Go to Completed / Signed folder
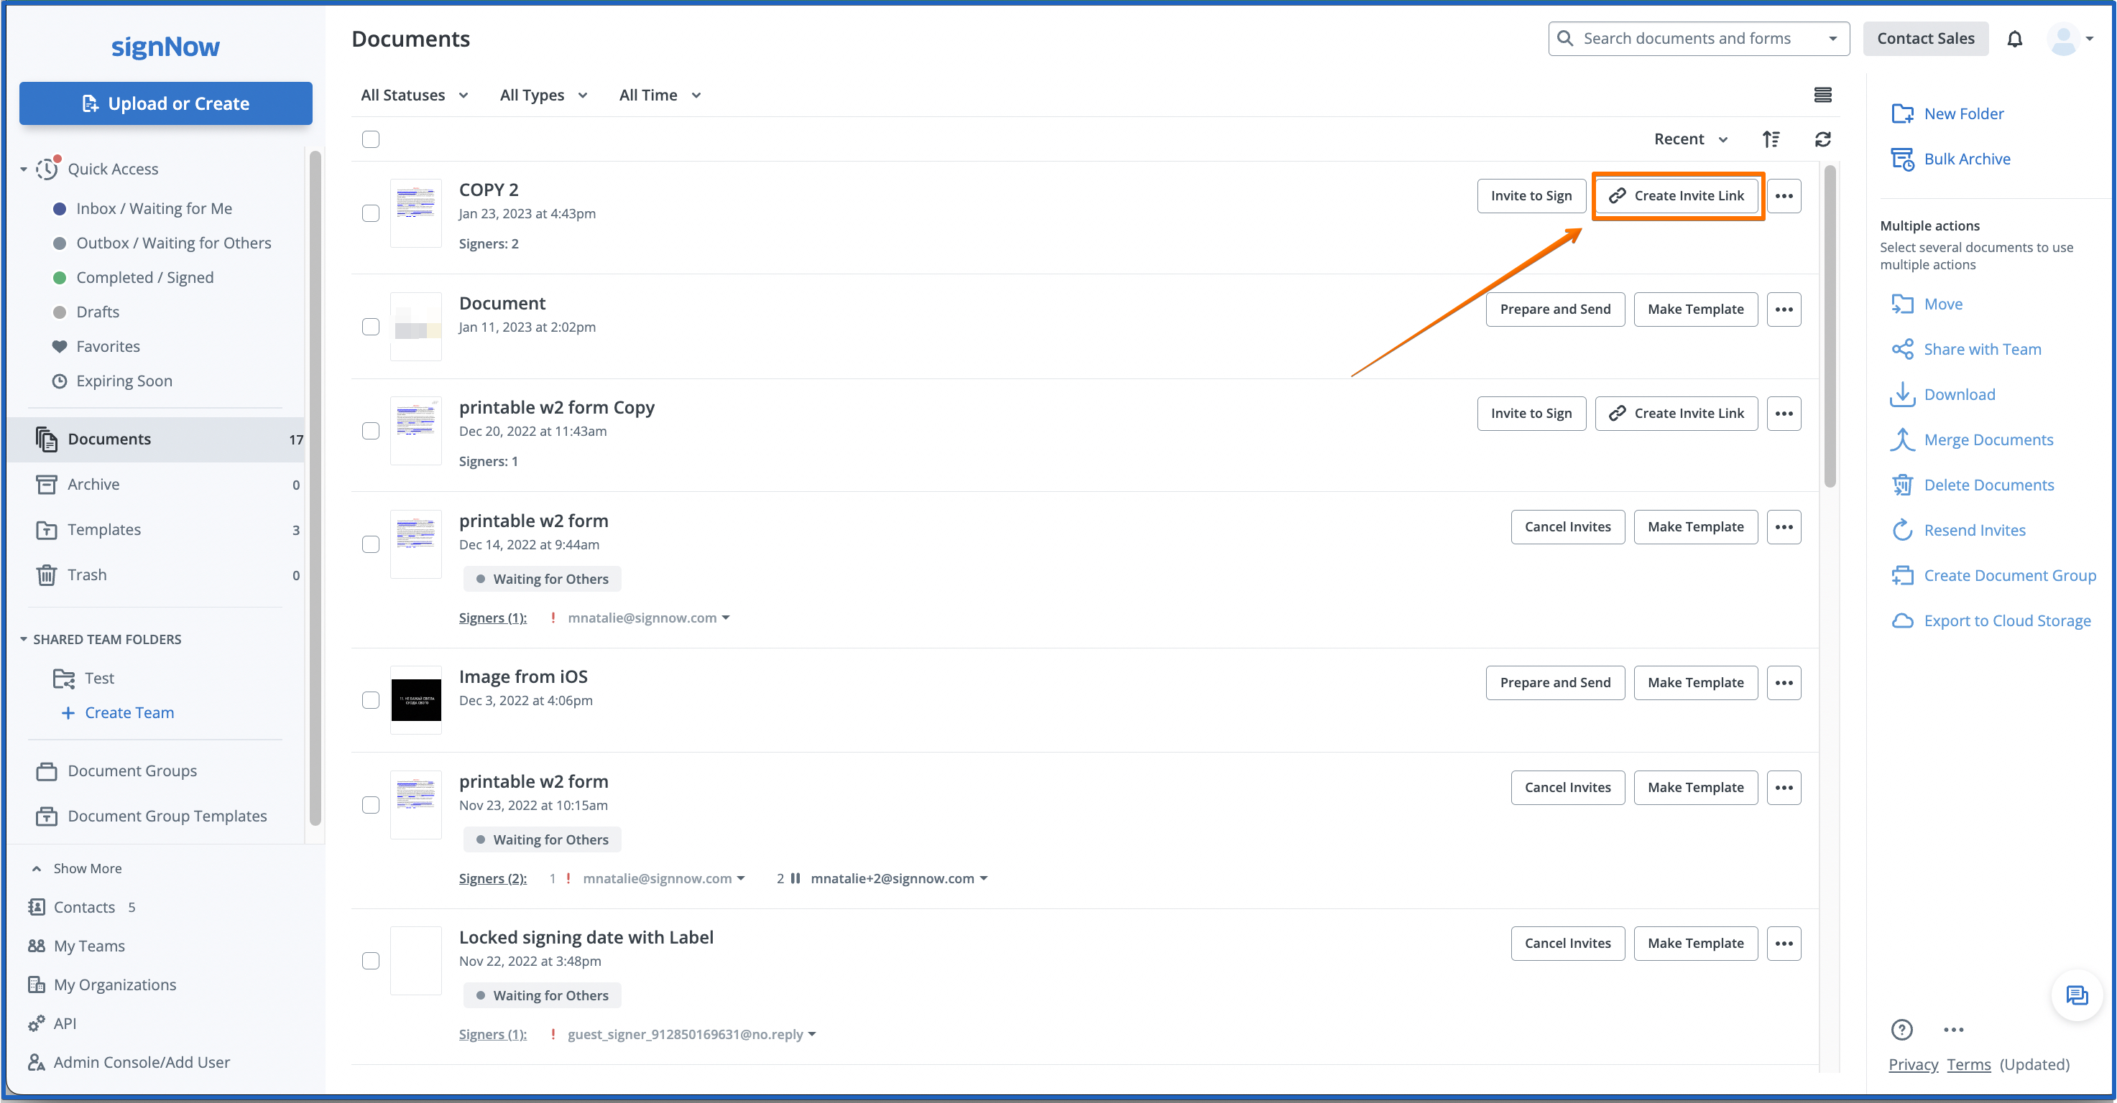The image size is (2117, 1103). click(x=144, y=278)
